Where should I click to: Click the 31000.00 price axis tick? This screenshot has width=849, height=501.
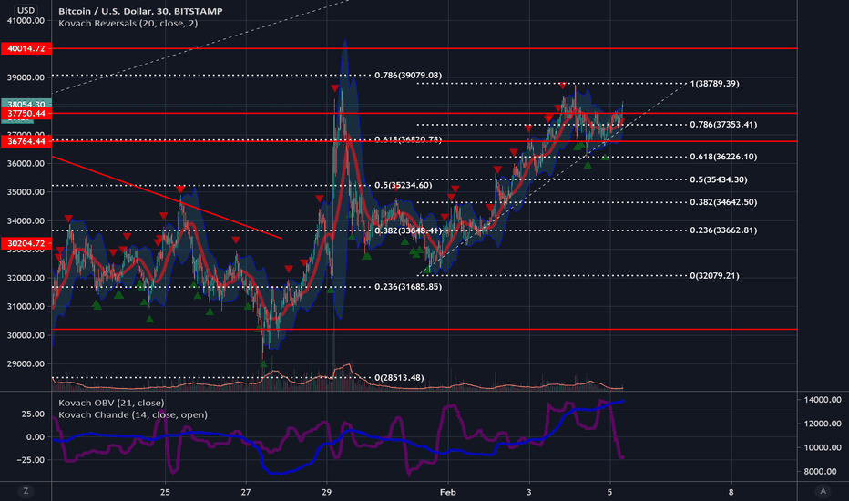click(x=26, y=307)
